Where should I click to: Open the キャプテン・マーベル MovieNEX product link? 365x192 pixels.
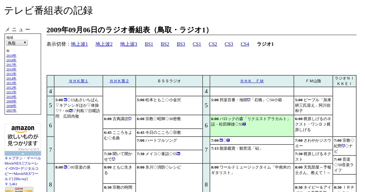pos(23,169)
